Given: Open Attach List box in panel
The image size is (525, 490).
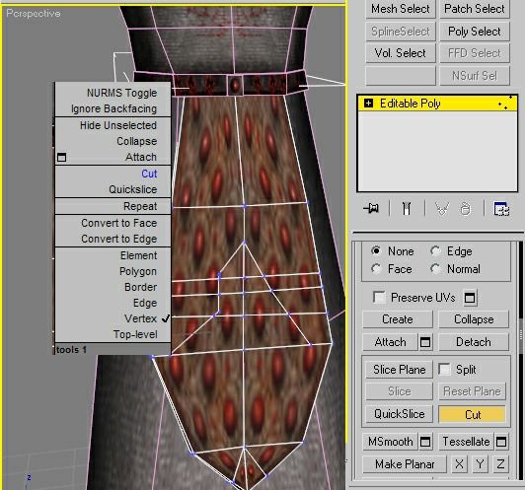Looking at the screenshot, I should click(x=425, y=342).
